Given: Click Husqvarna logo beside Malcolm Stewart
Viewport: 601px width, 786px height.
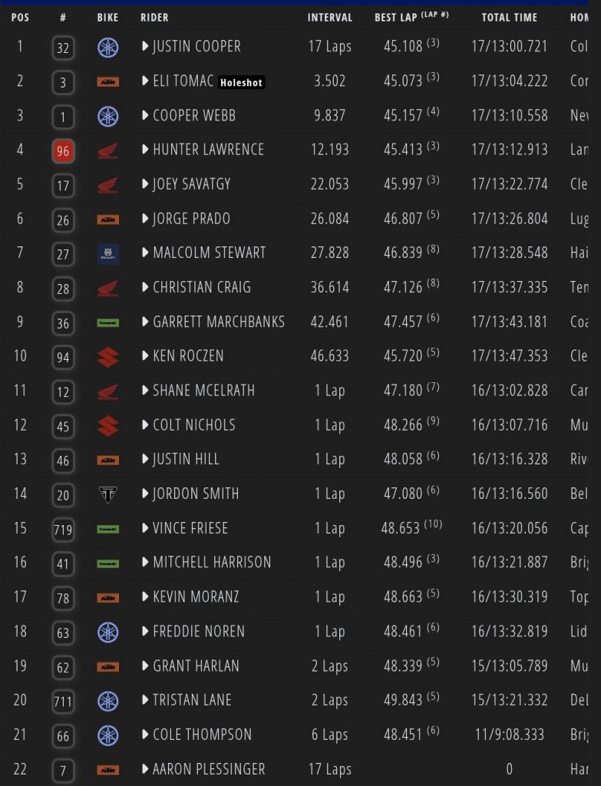Looking at the screenshot, I should point(108,254).
